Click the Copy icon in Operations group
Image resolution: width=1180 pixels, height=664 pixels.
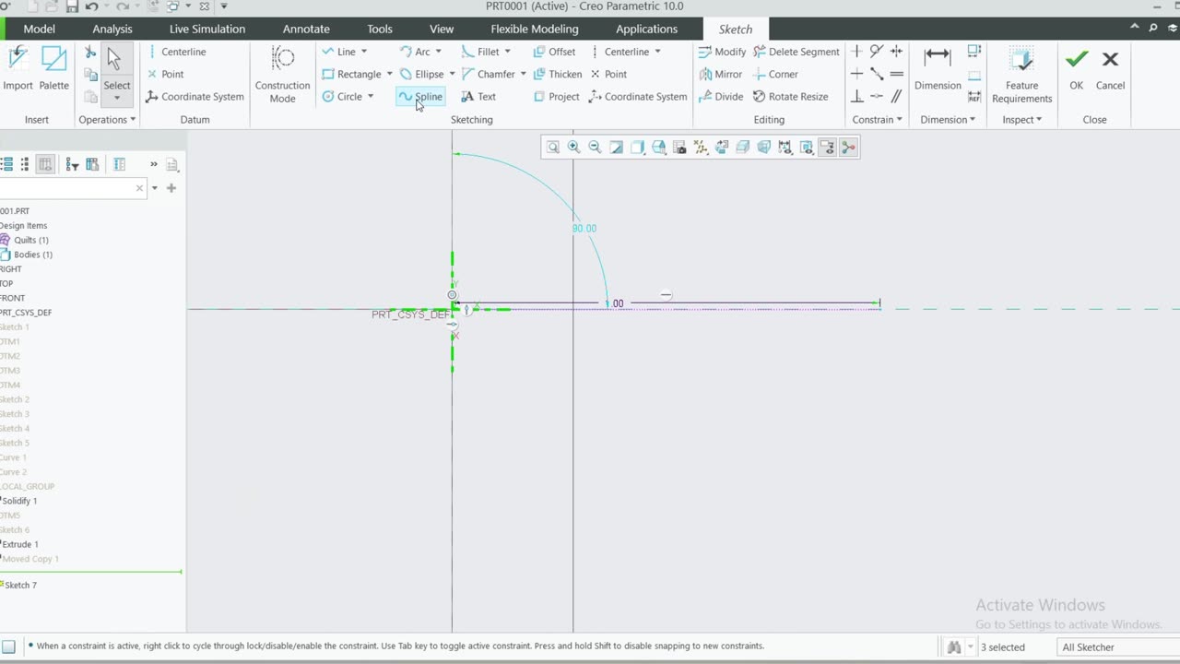(x=90, y=75)
